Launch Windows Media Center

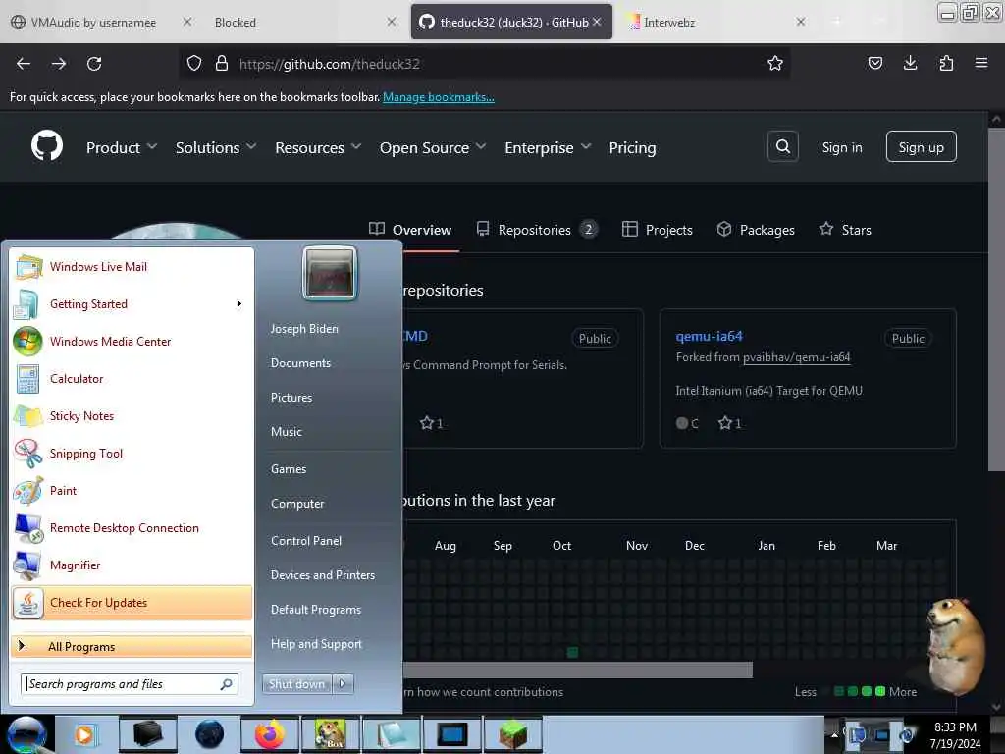pyautogui.click(x=132, y=341)
